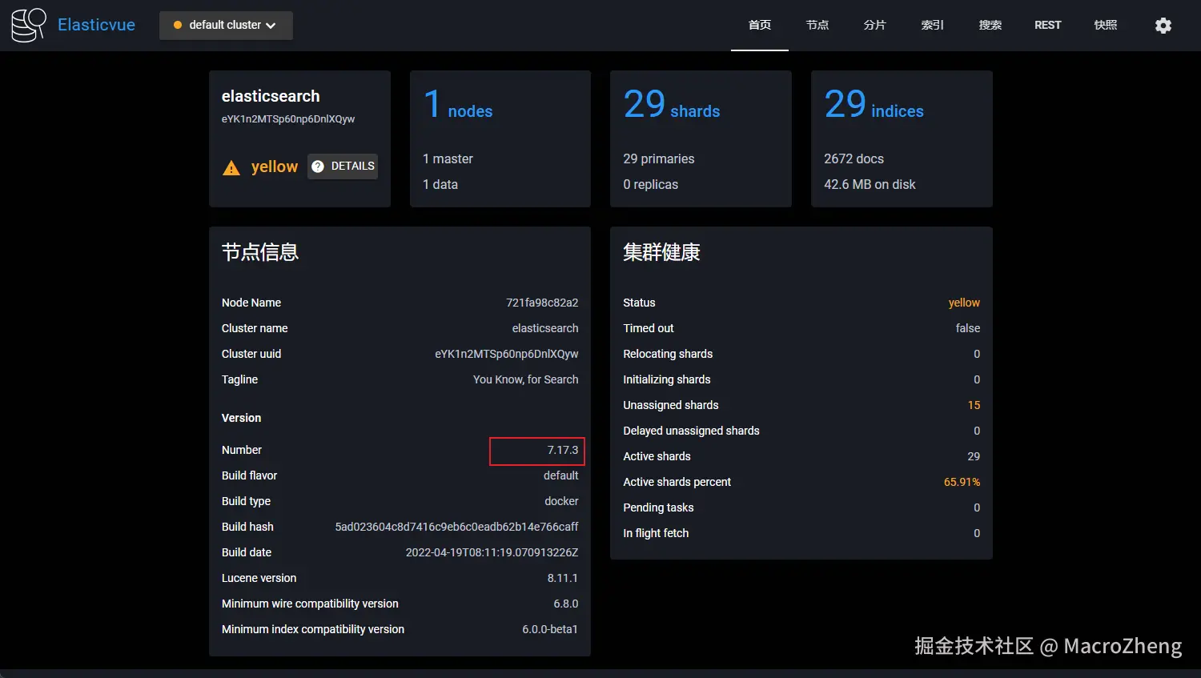The image size is (1201, 678).
Task: Click the question mark icon in DETAILS
Action: click(318, 166)
